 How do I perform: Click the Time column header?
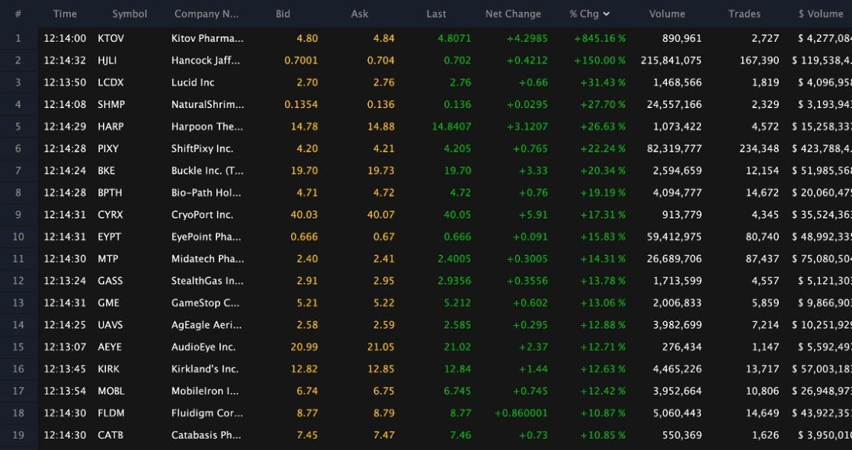[x=65, y=14]
